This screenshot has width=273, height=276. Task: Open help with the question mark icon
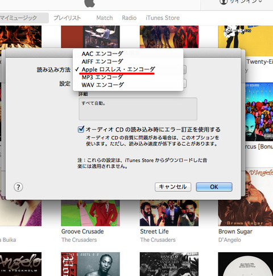point(18,187)
